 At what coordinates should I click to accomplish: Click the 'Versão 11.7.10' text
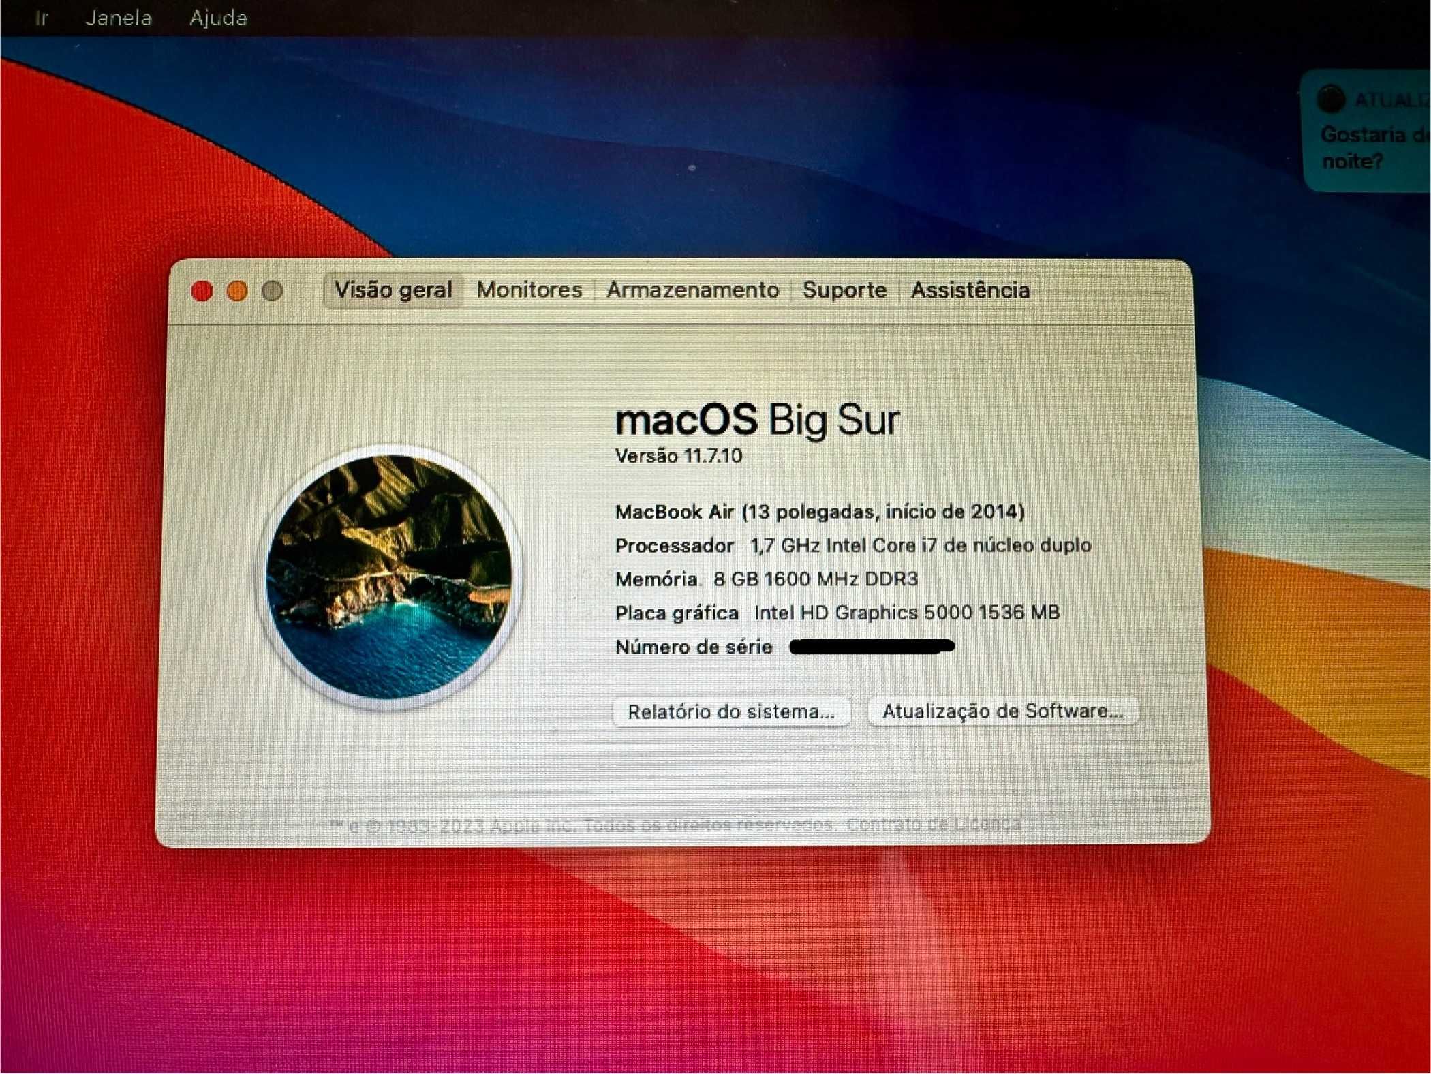(678, 456)
